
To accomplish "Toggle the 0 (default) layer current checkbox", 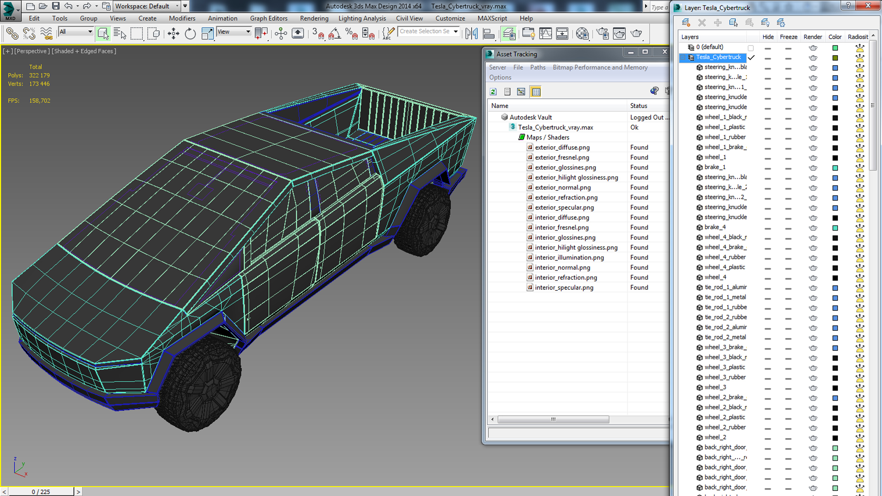I will [751, 48].
